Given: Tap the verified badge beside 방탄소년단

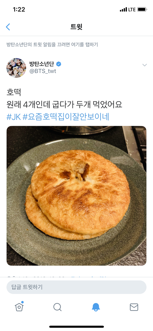Looking at the screenshot, I should click(x=59, y=64).
